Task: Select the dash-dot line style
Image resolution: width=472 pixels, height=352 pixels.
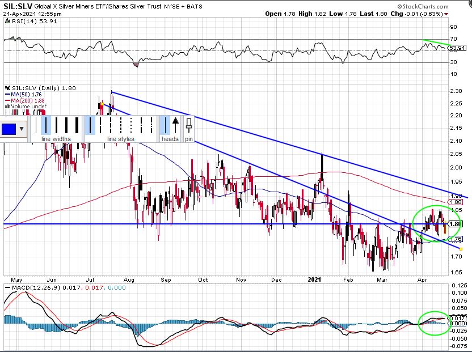Action: click(x=141, y=125)
